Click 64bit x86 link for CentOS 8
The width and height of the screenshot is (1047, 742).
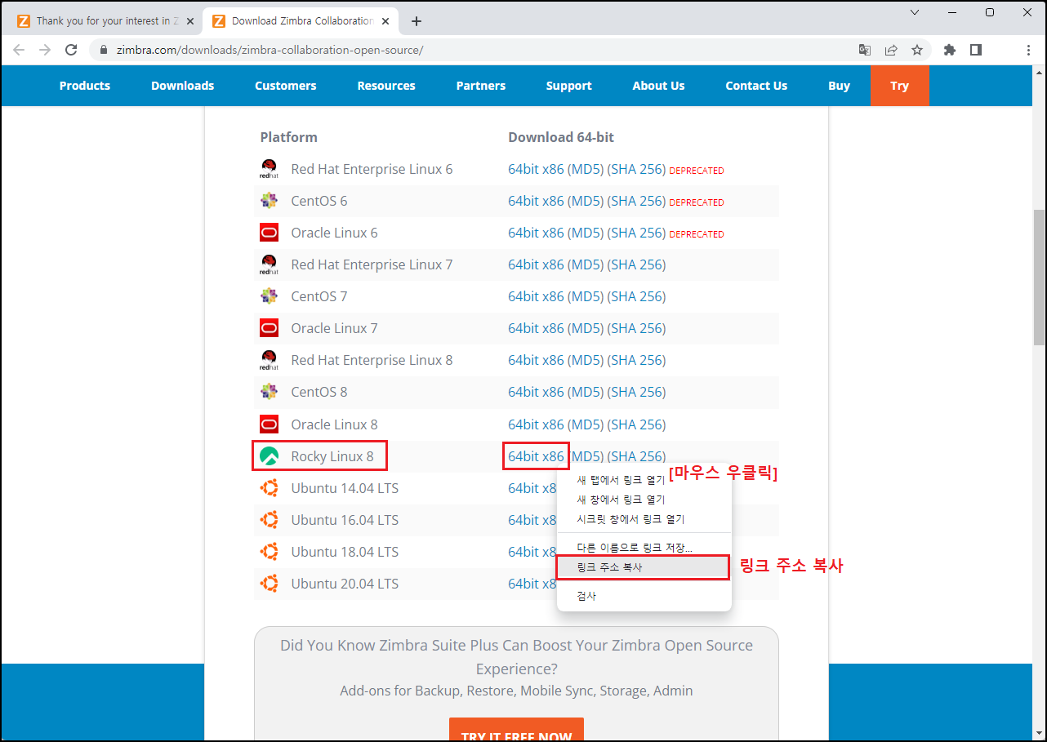(x=536, y=392)
